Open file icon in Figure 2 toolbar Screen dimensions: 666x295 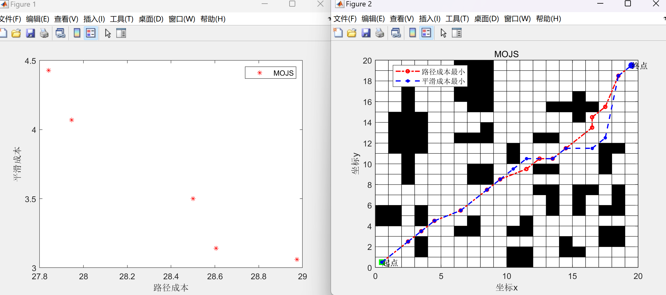352,33
